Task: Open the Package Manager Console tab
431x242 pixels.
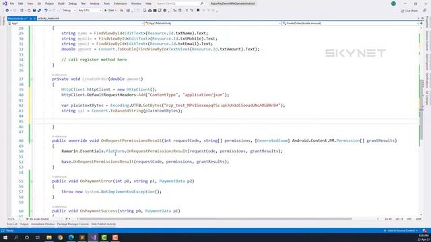Action: [73, 224]
